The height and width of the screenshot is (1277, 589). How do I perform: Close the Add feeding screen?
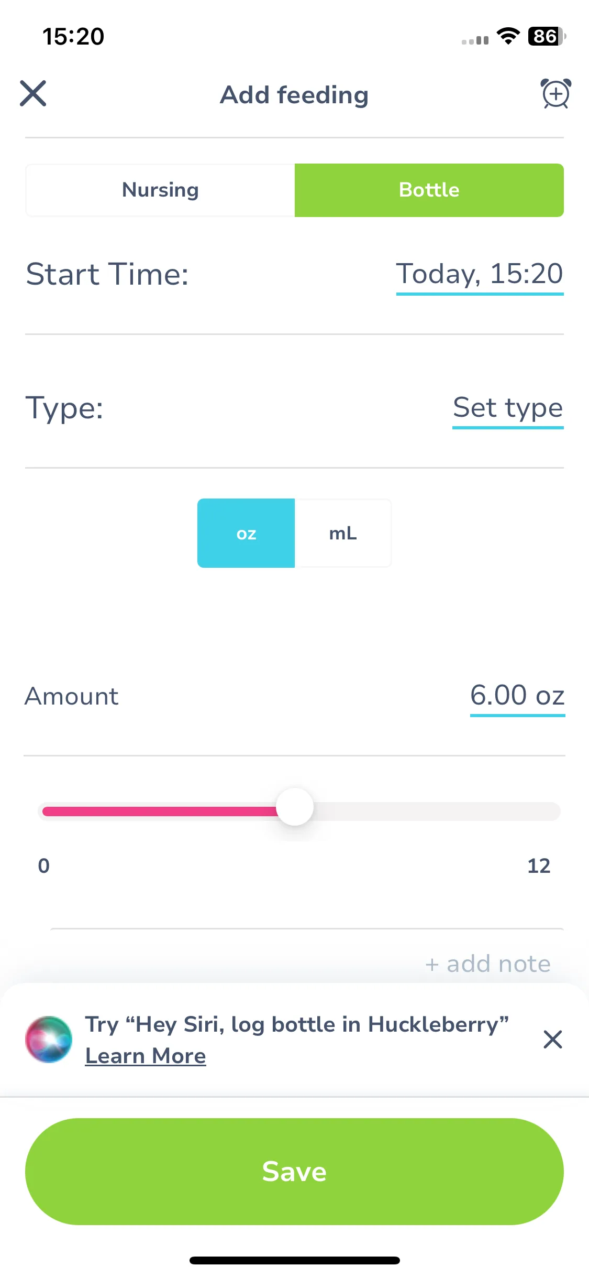point(33,93)
